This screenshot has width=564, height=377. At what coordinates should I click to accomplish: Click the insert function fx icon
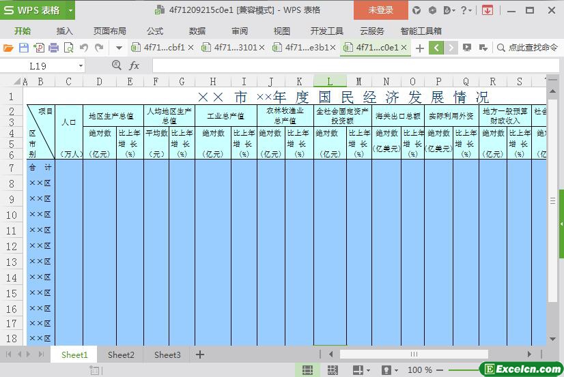point(135,65)
